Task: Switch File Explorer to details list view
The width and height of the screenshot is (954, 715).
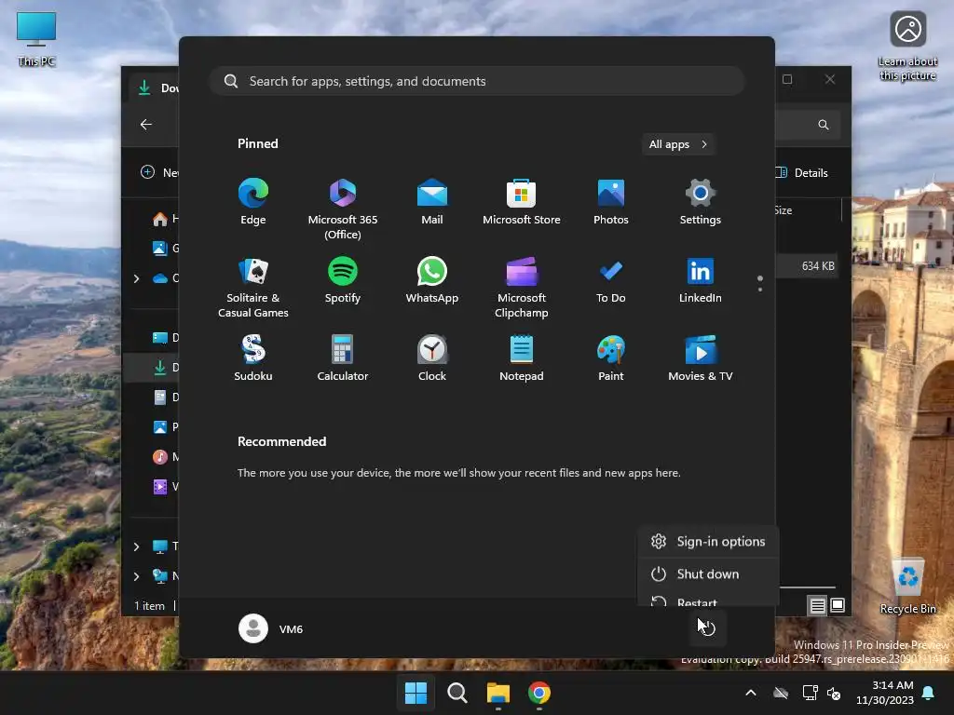Action: (817, 605)
